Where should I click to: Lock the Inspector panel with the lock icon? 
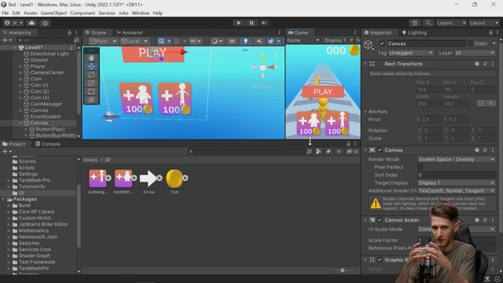pyautogui.click(x=490, y=32)
